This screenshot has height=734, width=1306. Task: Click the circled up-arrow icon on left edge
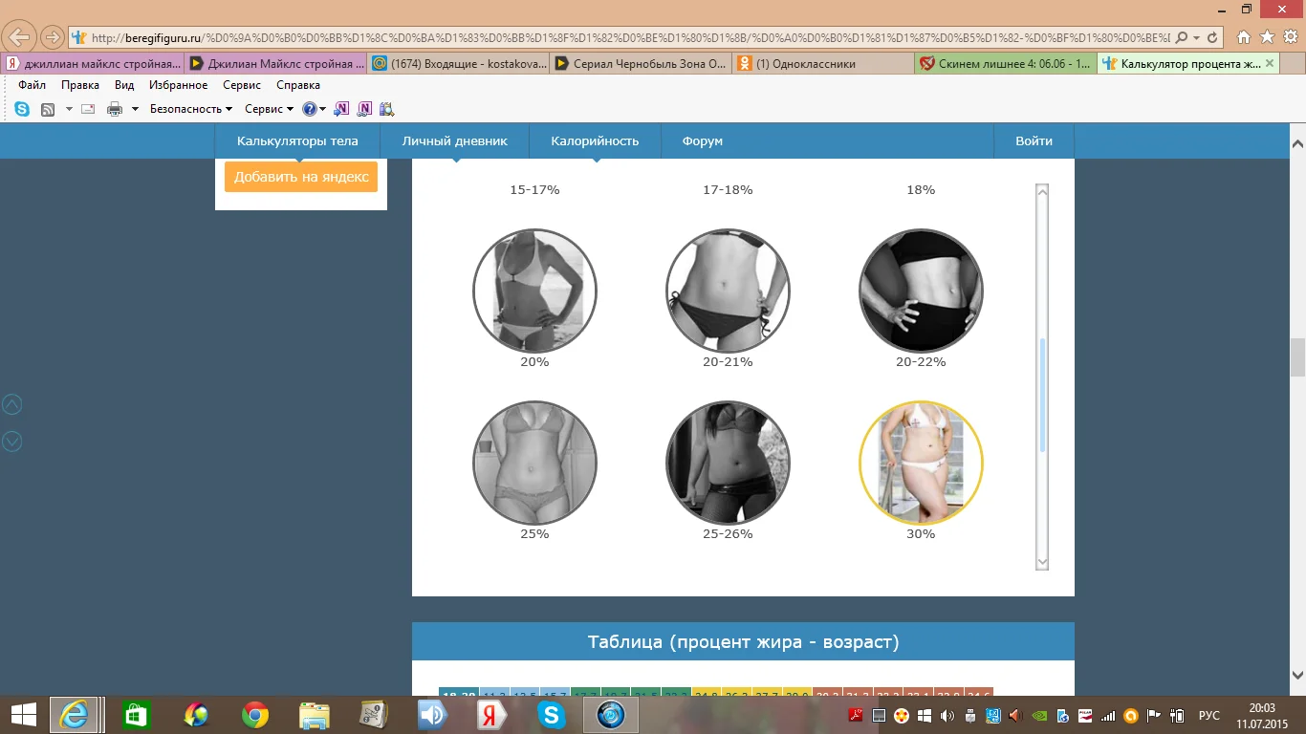click(11, 404)
